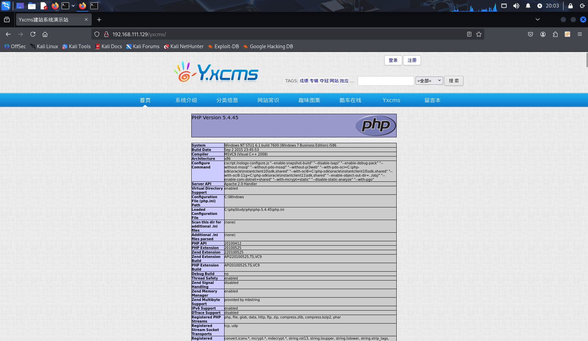
Task: Open the 成绩 tag link
Action: 304,81
